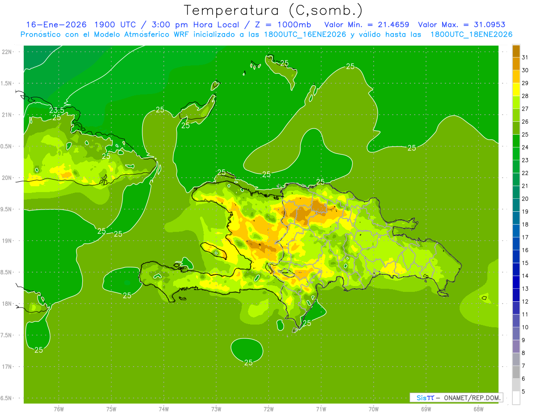
Task: Click the colorbar value "21"
Action: pyautogui.click(x=525, y=186)
